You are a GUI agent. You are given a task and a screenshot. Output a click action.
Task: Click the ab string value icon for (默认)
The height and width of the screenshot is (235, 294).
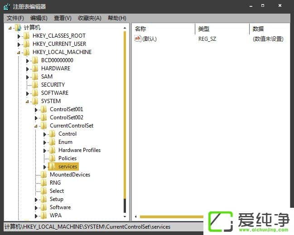tap(138, 39)
